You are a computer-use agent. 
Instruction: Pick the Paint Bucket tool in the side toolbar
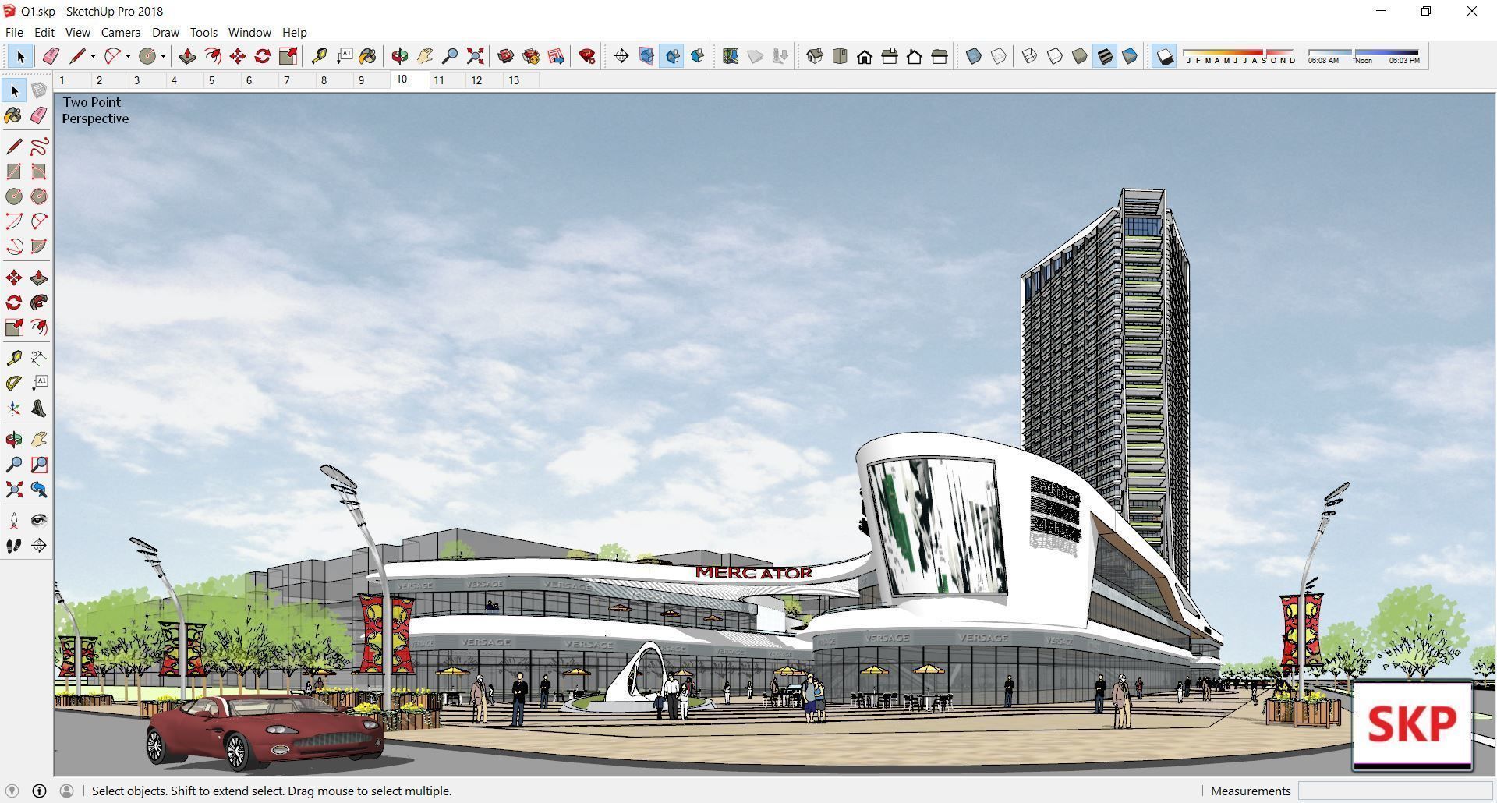[14, 116]
